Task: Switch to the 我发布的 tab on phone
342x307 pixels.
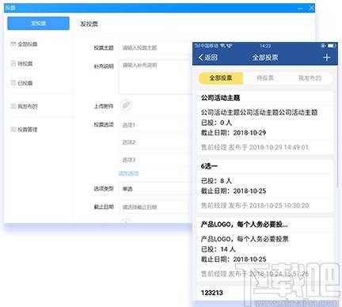Action: tap(310, 78)
